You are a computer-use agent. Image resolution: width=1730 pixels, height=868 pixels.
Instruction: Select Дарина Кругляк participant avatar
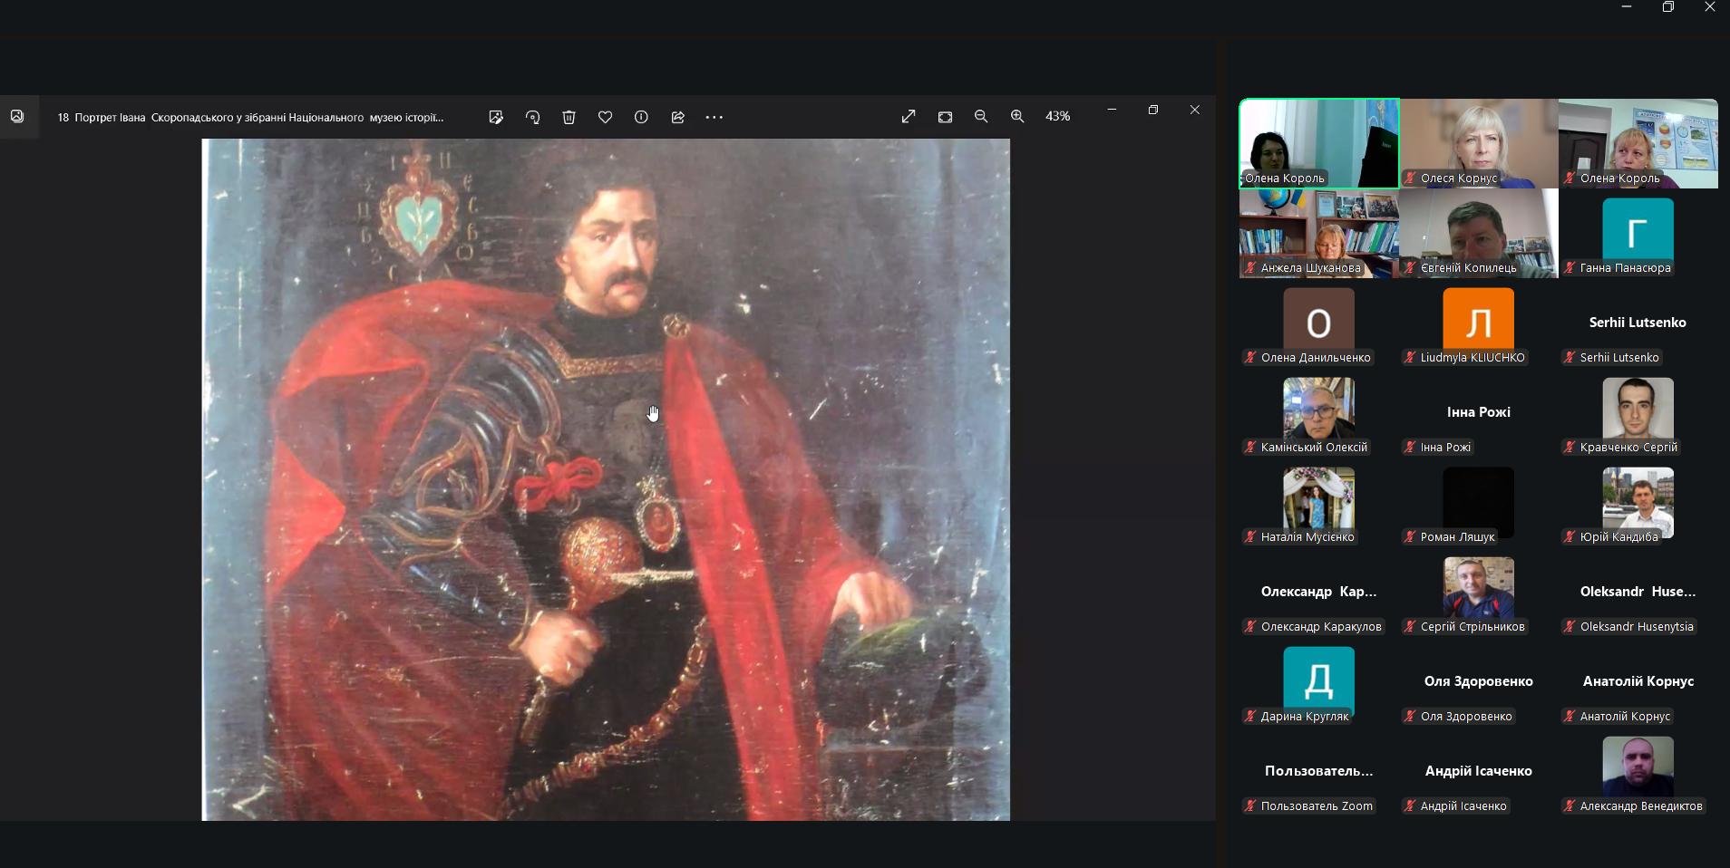(x=1318, y=679)
